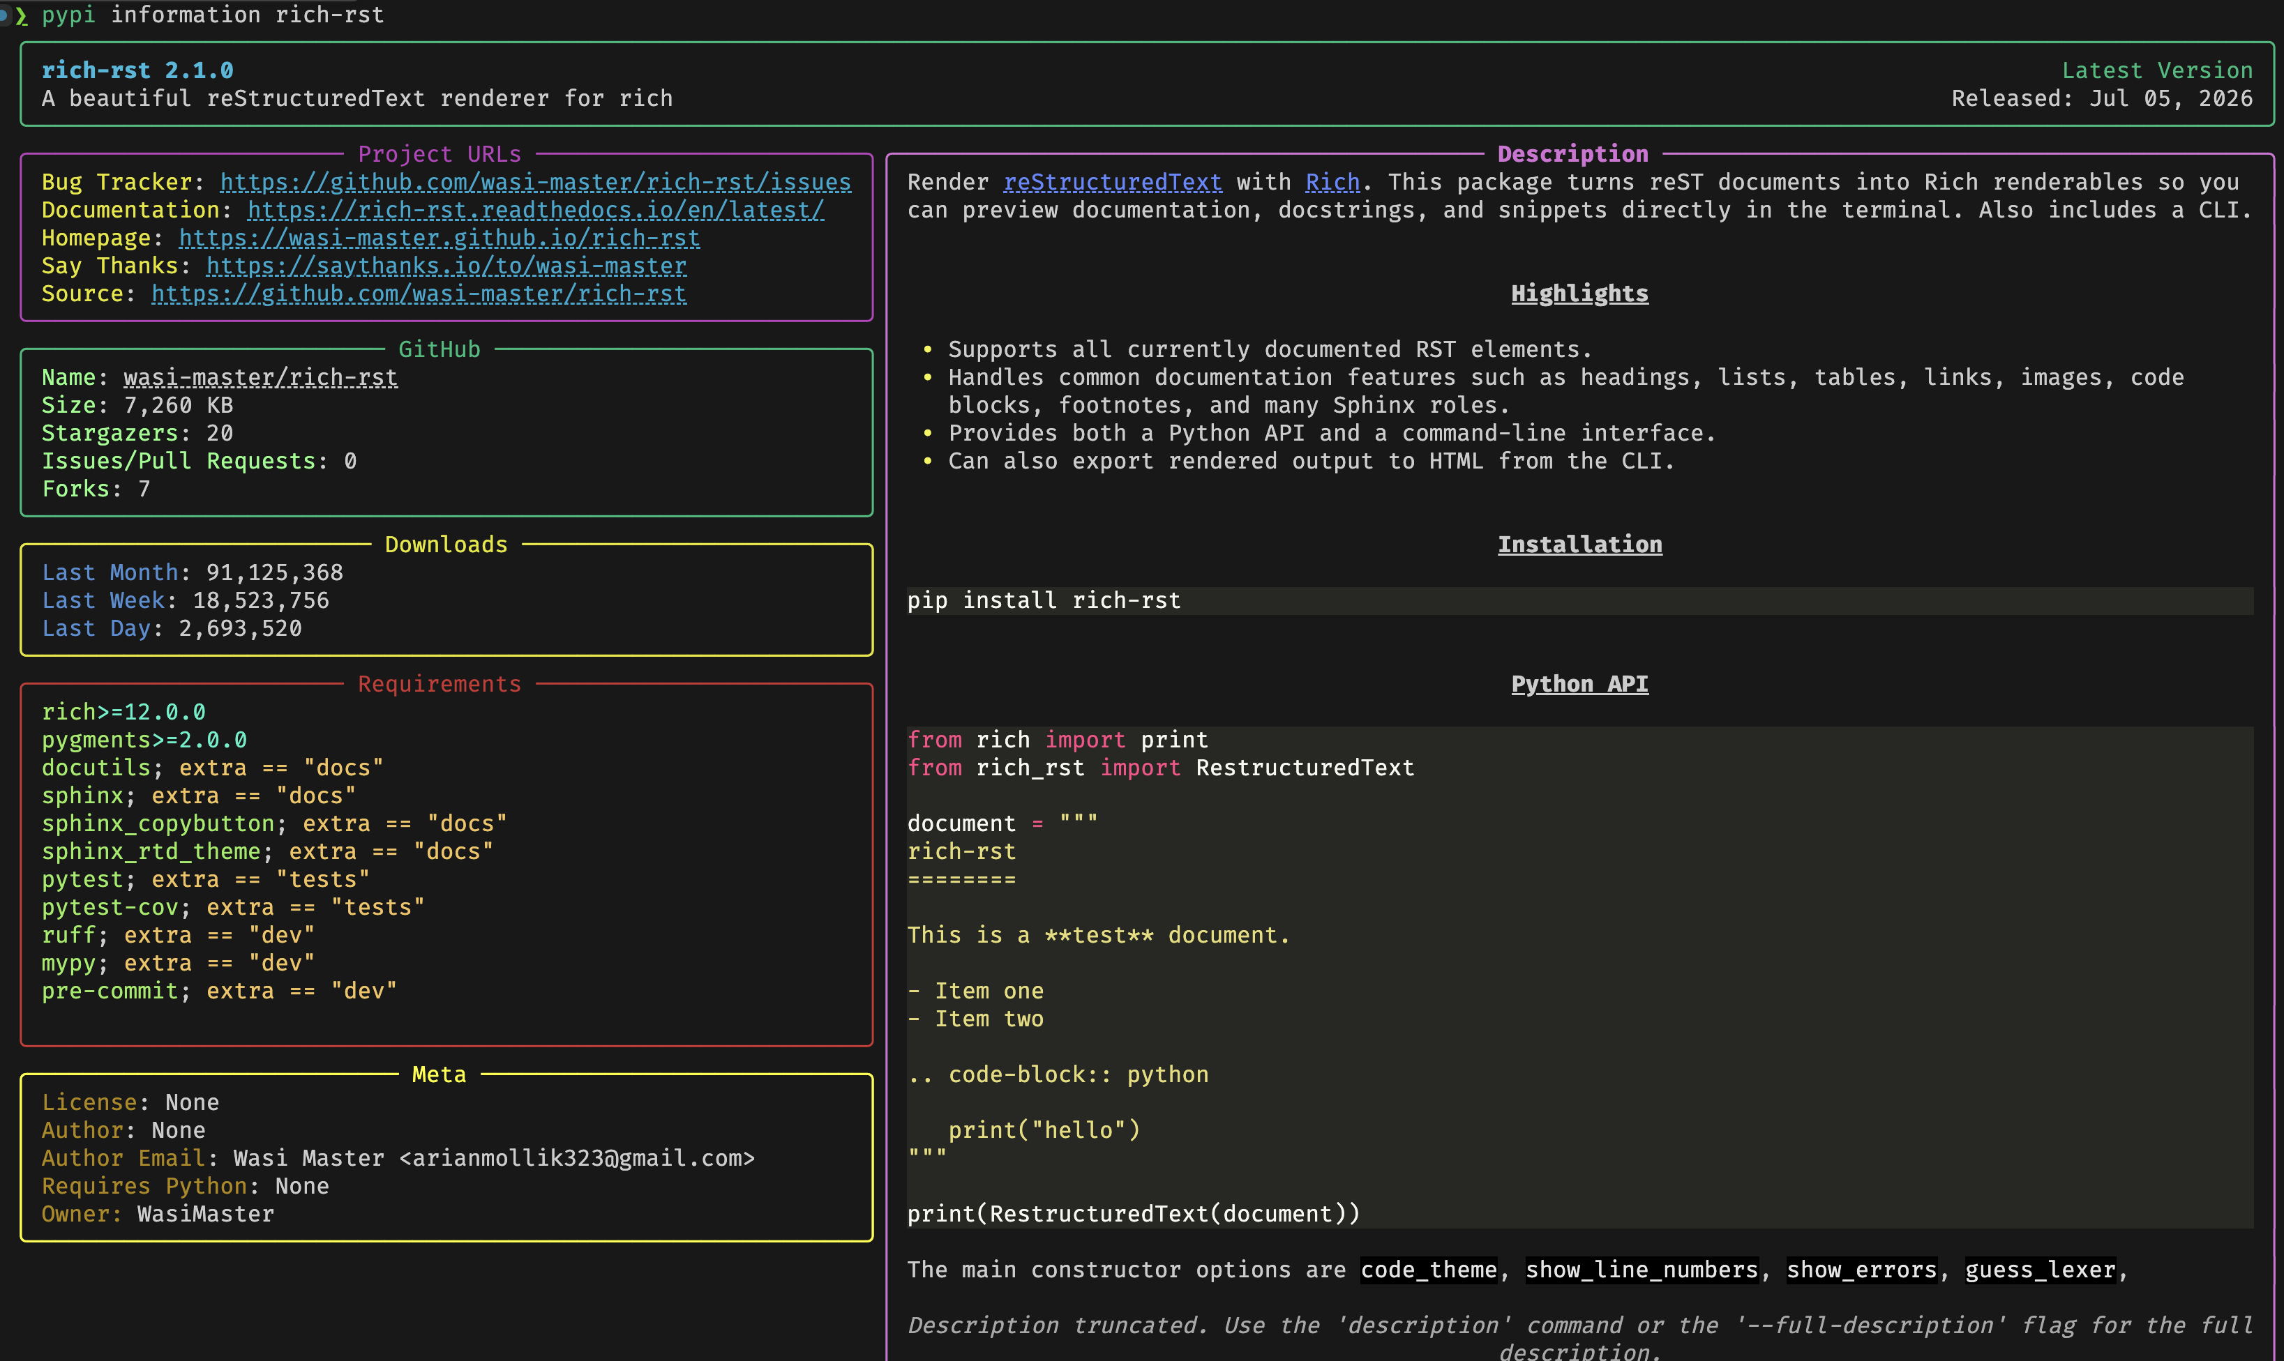Click the 'Project URLs' panel title
Screen dimensions: 2284x1361
pos(439,154)
